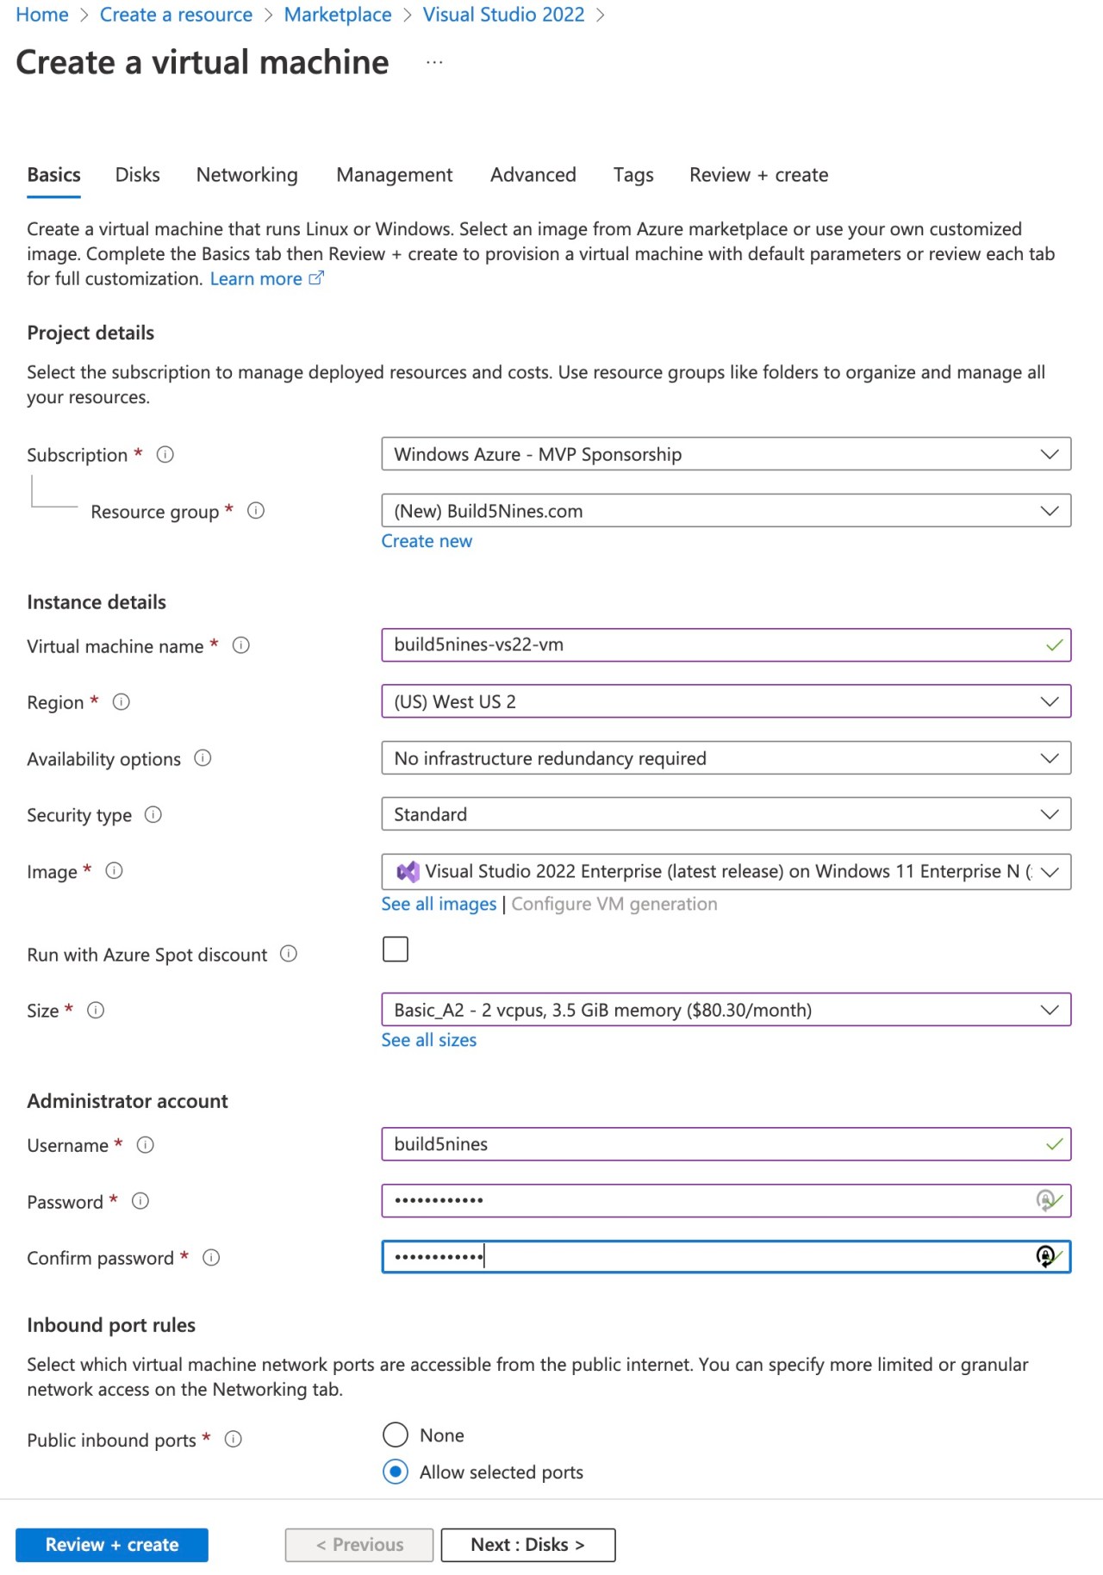The height and width of the screenshot is (1575, 1103).
Task: Open Learn more via external link icon
Action: coord(316,277)
